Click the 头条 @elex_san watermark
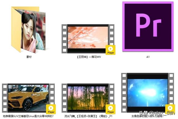Screen dimensions: 178x119 click(157, 113)
